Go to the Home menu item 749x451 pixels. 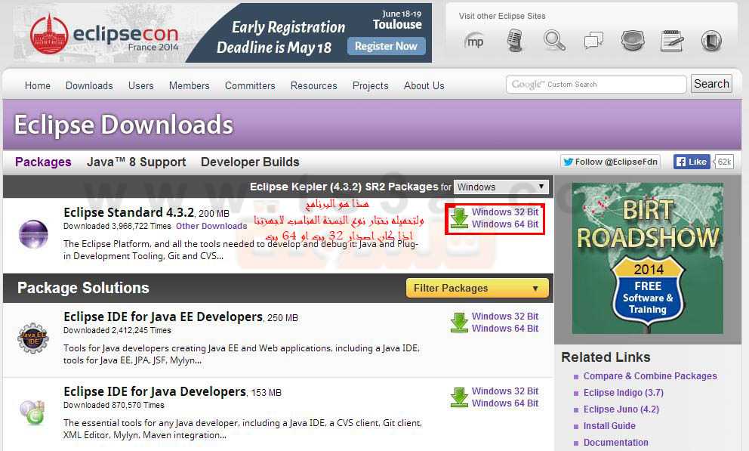pos(37,85)
